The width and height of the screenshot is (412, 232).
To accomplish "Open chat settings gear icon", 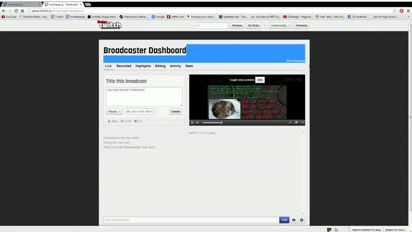I will pyautogui.click(x=302, y=220).
